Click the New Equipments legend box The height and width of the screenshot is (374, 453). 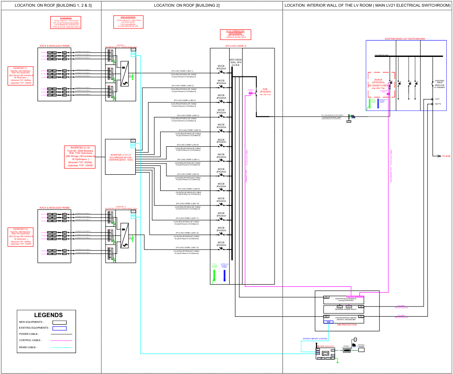click(x=59, y=322)
